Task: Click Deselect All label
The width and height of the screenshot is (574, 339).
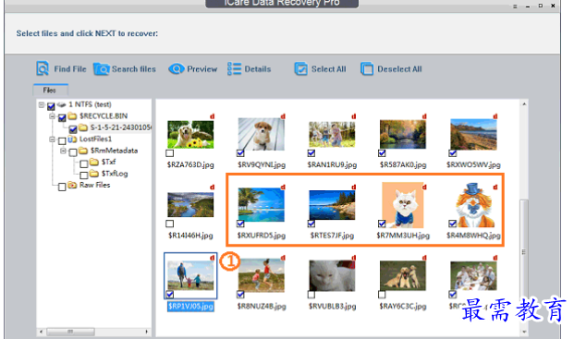Action: point(399,69)
